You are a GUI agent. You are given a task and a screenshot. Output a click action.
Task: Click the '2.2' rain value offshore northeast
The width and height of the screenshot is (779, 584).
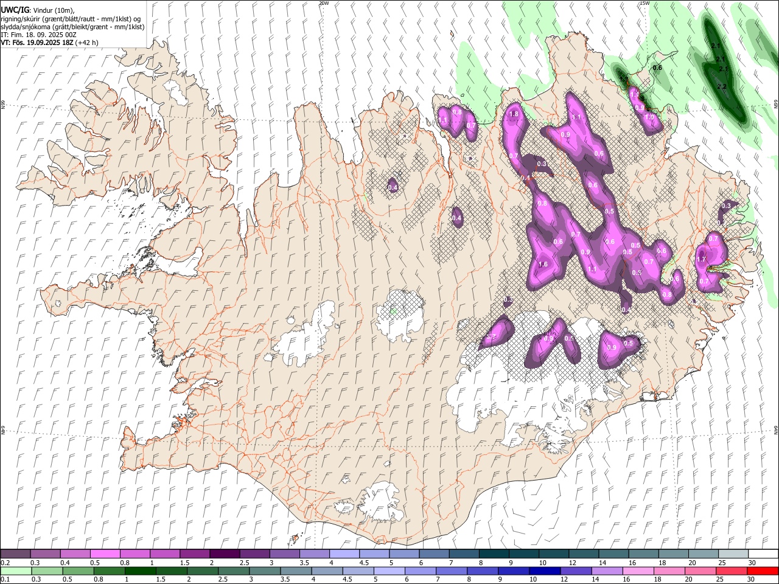pyautogui.click(x=722, y=87)
